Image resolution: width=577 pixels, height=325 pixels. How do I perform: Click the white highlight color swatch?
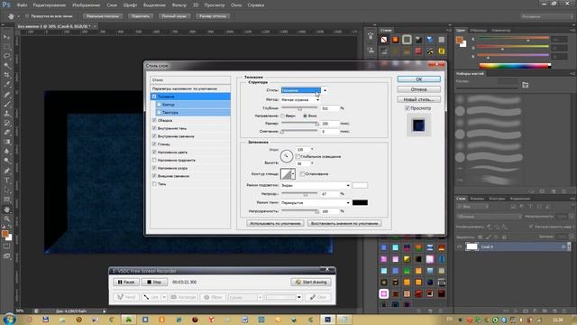[x=360, y=185]
